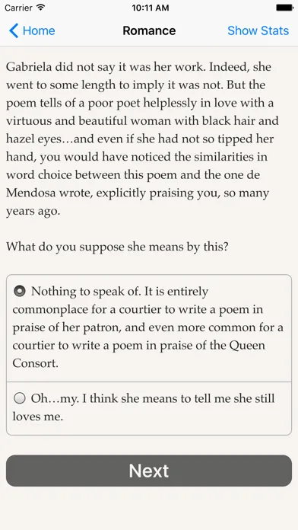Image resolution: width=298 pixels, height=530 pixels.
Task: Tap the battery icon in the status bar
Action: point(284,8)
